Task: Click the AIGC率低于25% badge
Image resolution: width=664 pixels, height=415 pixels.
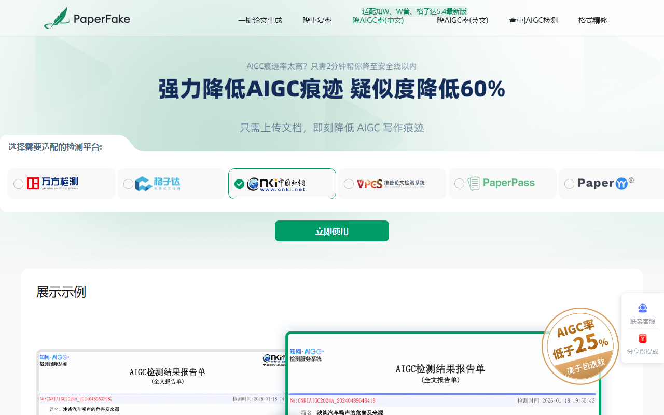Action: click(580, 346)
